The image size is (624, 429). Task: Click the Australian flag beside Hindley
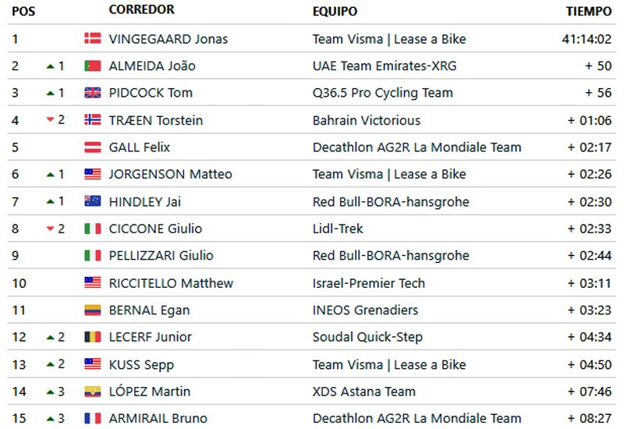click(92, 201)
